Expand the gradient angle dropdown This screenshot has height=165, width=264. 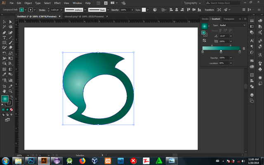(231, 36)
